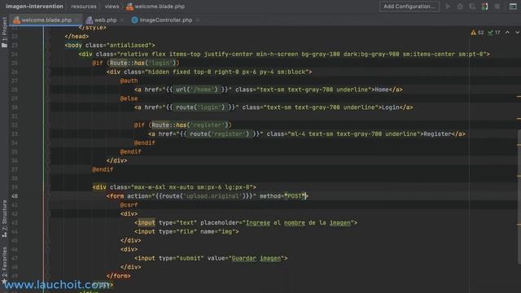
Task: Open the Project tool window tab
Action: point(4,33)
